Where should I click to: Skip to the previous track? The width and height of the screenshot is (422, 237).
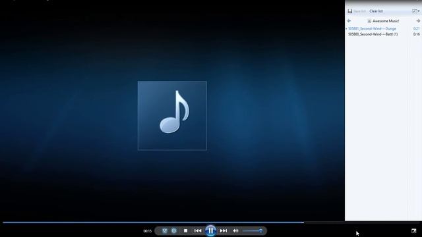coord(198,230)
